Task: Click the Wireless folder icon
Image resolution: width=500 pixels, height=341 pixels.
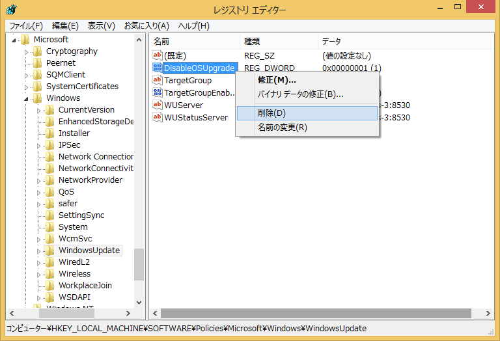Action: (x=49, y=274)
